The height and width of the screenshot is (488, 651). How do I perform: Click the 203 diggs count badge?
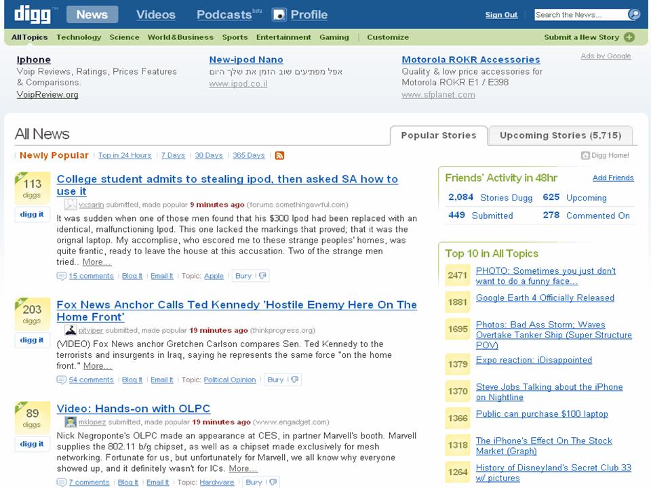[33, 314]
